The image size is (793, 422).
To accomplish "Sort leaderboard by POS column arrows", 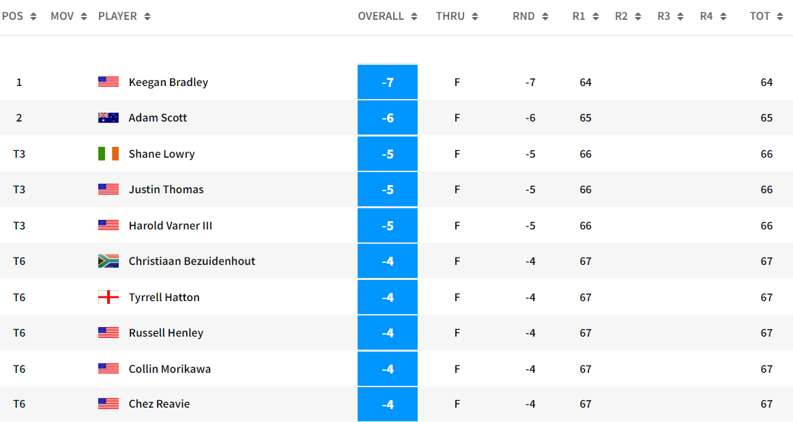I will pos(33,16).
